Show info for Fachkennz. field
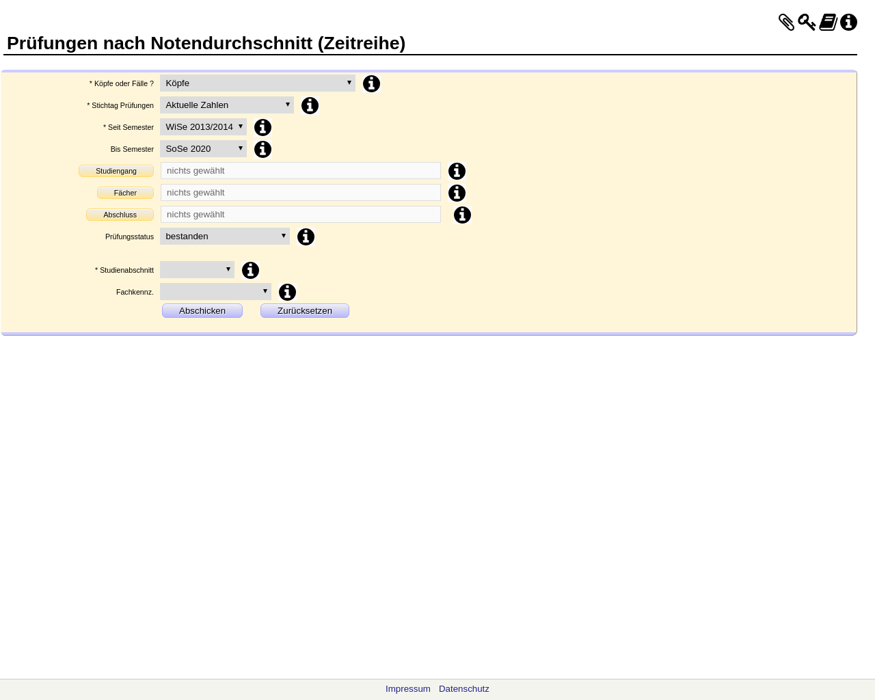Image resolution: width=875 pixels, height=700 pixels. point(287,292)
